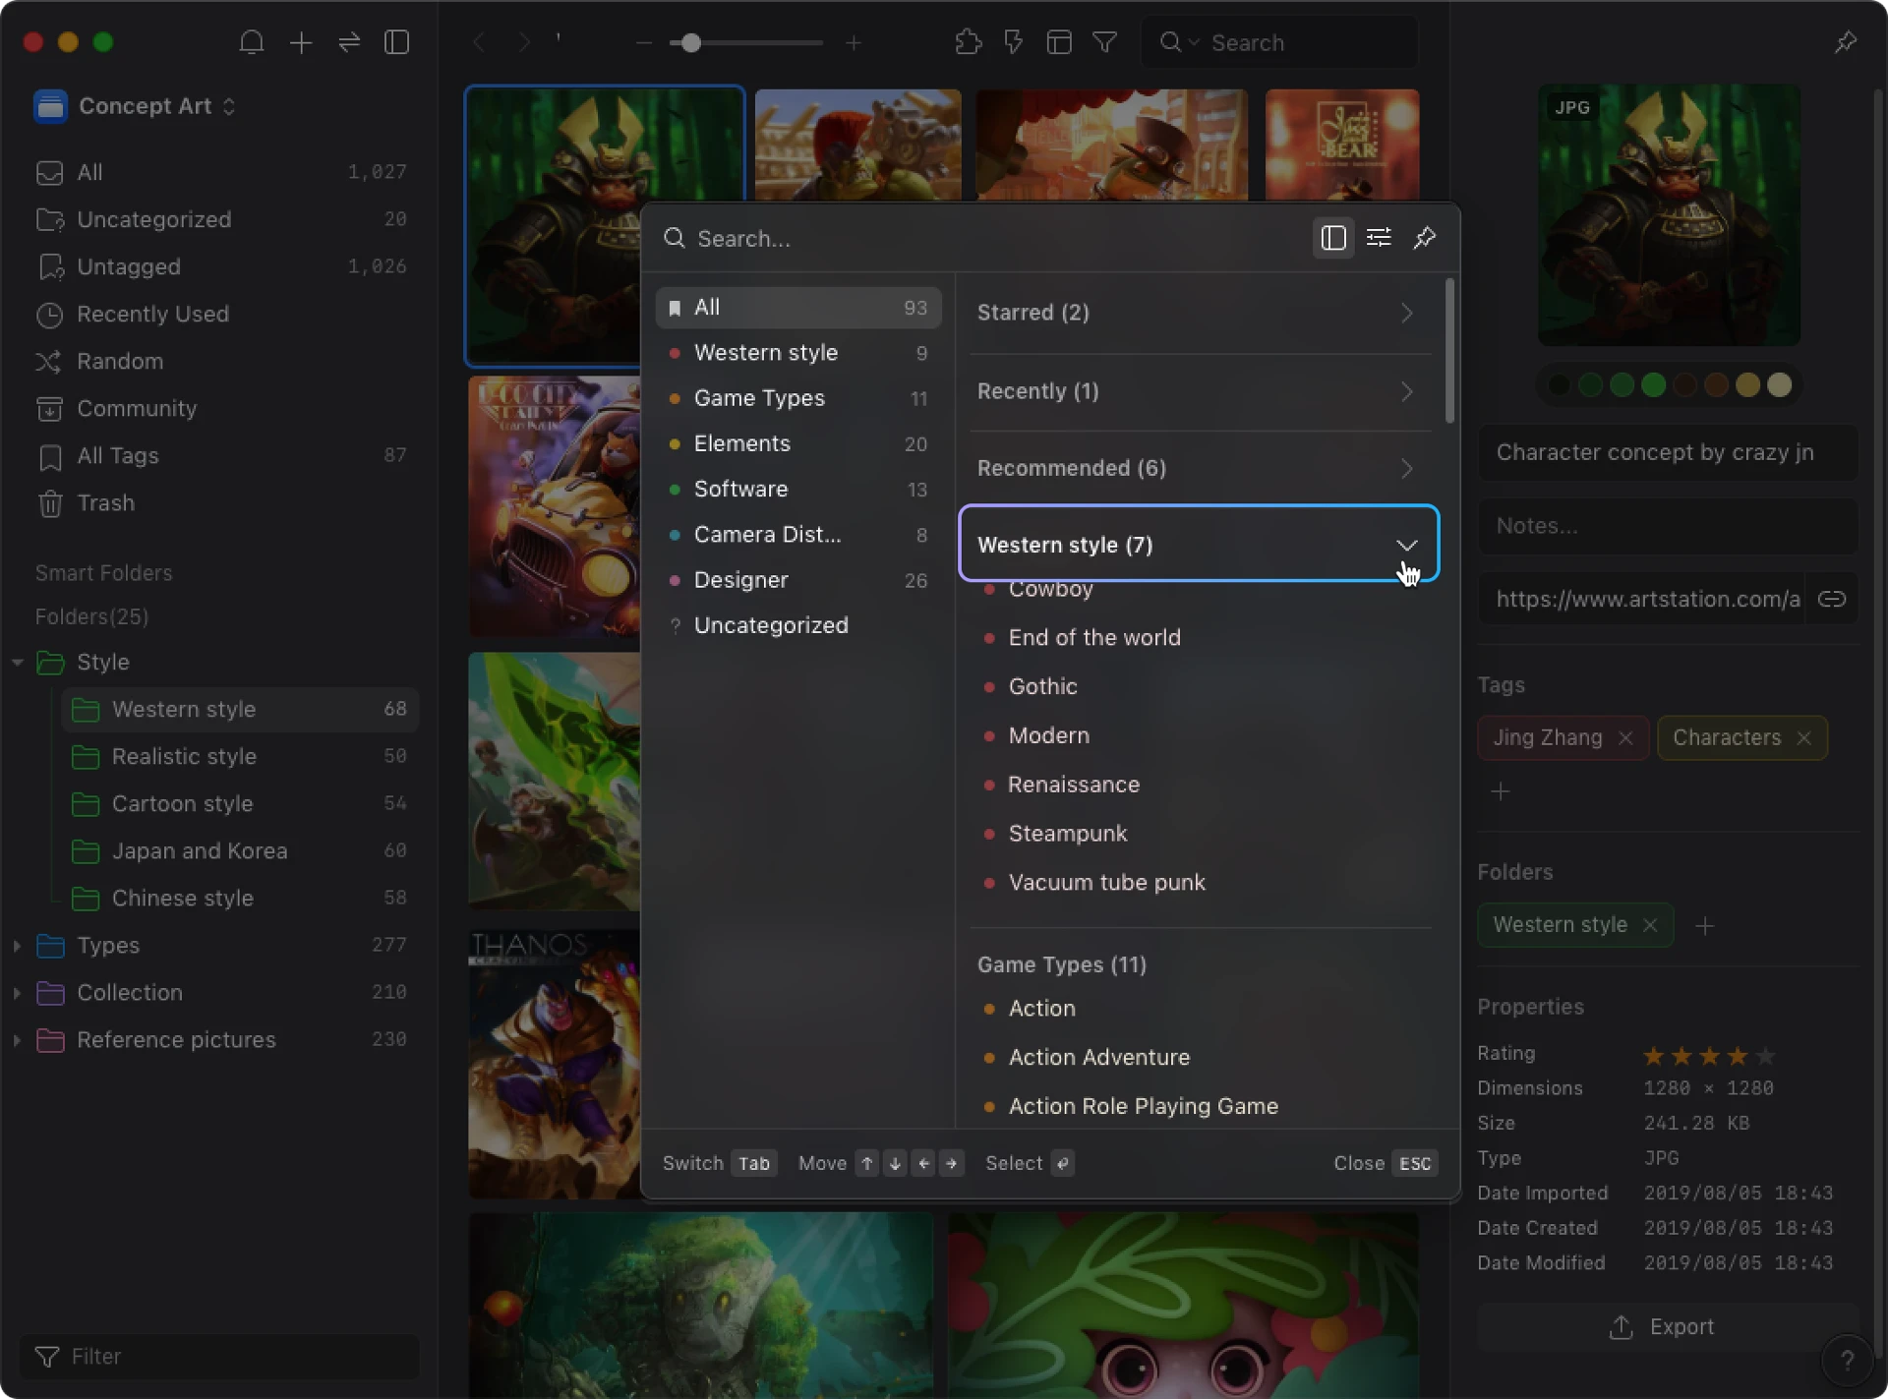The height and width of the screenshot is (1399, 1888).
Task: Open tag popup settings sliders icon
Action: pyautogui.click(x=1379, y=238)
